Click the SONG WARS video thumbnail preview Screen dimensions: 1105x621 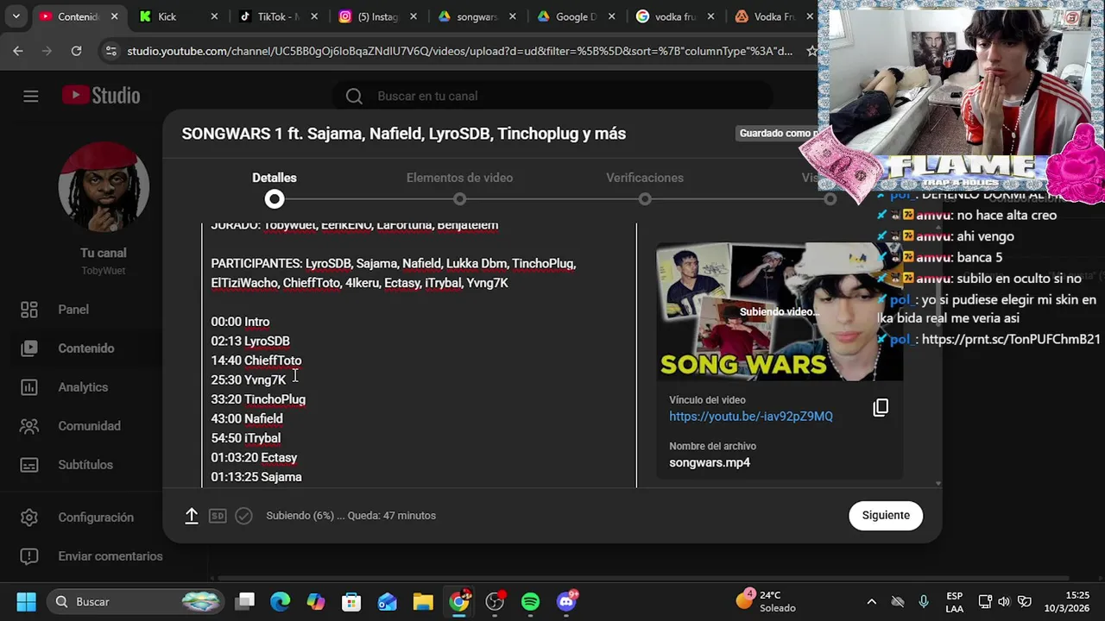pyautogui.click(x=780, y=311)
